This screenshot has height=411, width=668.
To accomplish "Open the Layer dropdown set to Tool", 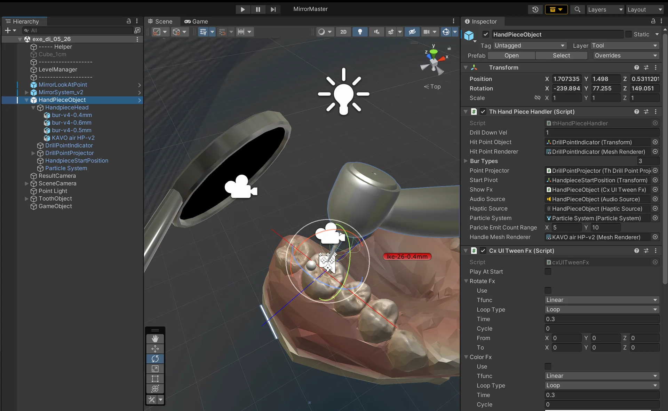I will tap(625, 46).
